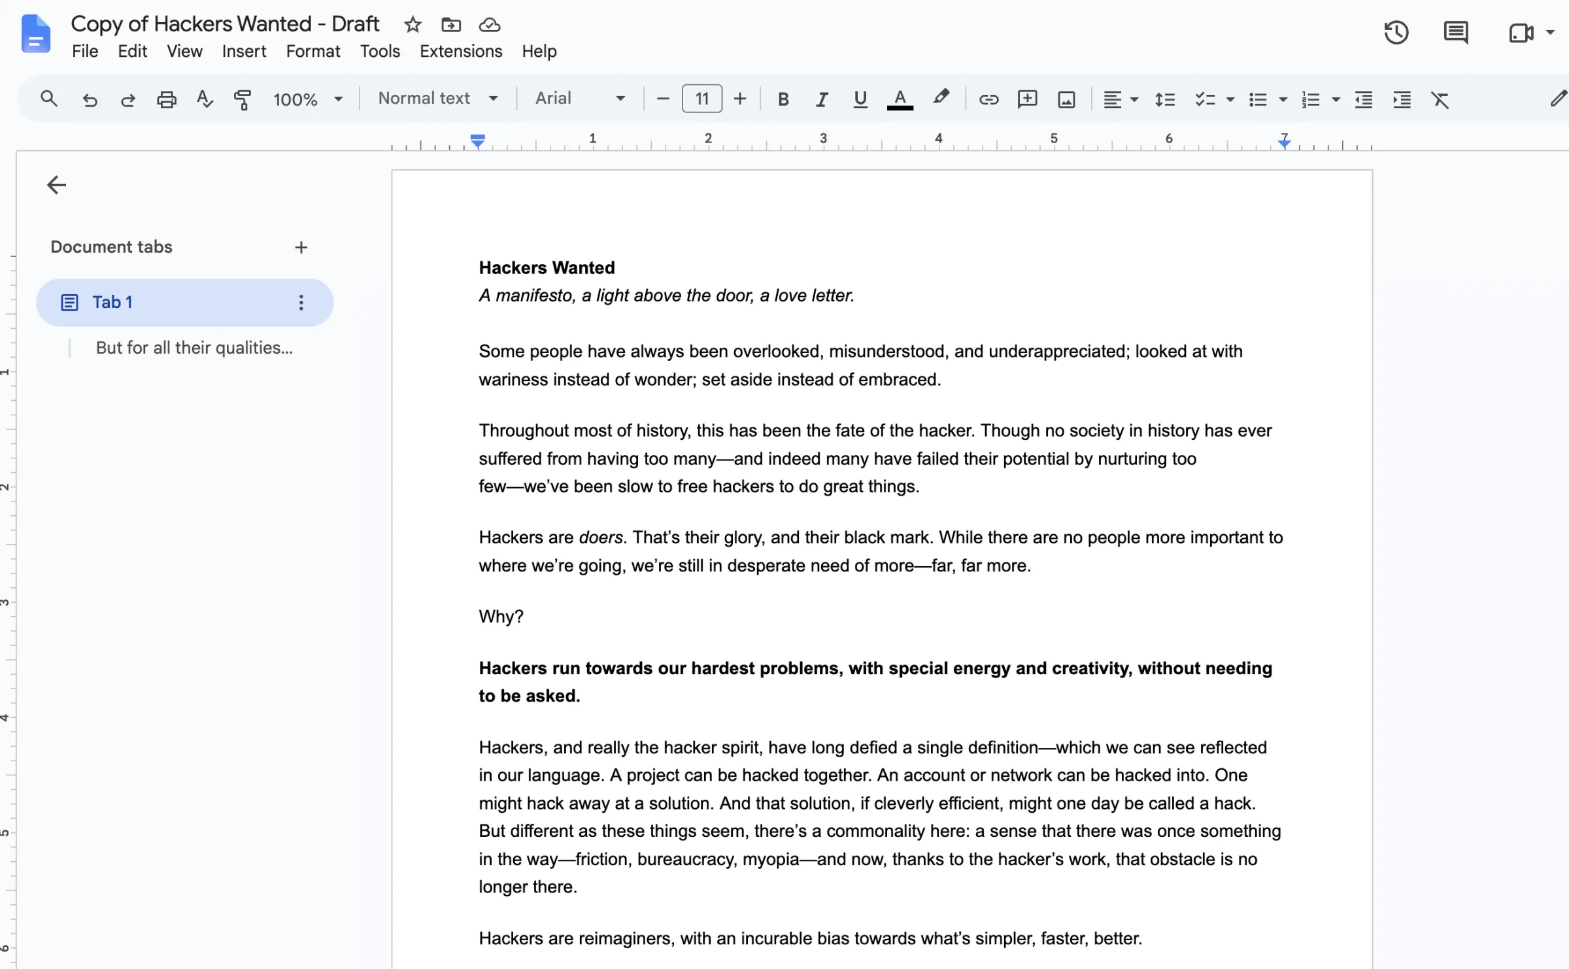Open version history clock icon
The width and height of the screenshot is (1569, 969).
tap(1396, 33)
